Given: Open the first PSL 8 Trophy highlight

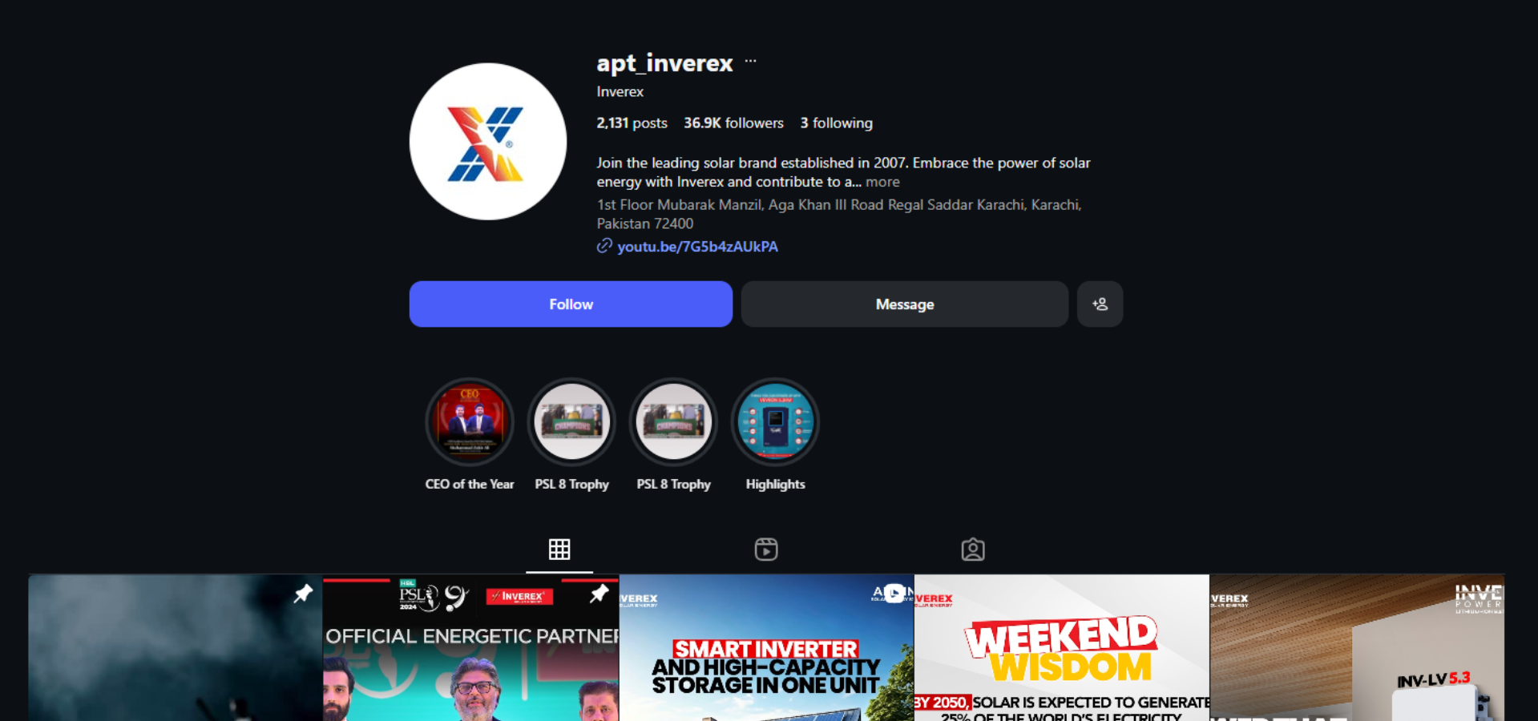Looking at the screenshot, I should point(571,422).
